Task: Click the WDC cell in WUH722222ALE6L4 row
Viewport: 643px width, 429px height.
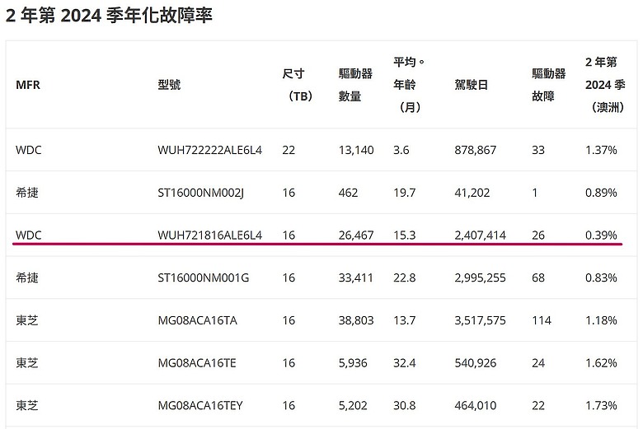Action: (x=28, y=150)
